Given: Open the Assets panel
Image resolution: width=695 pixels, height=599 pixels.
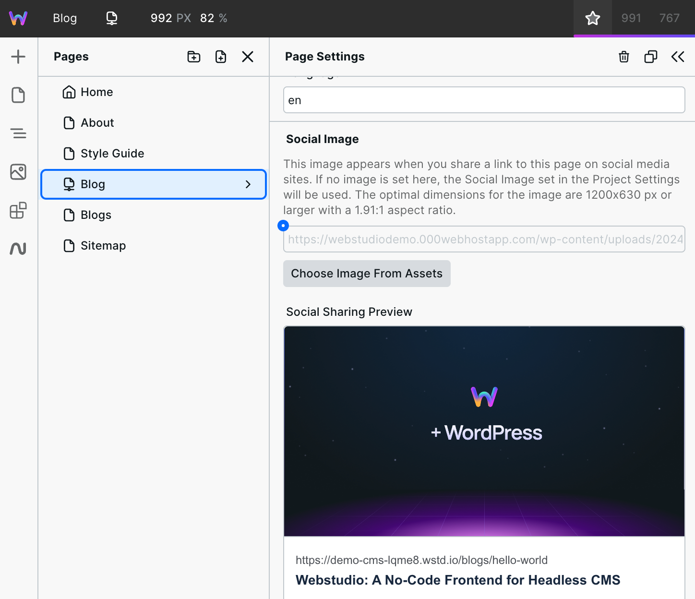Looking at the screenshot, I should (18, 172).
